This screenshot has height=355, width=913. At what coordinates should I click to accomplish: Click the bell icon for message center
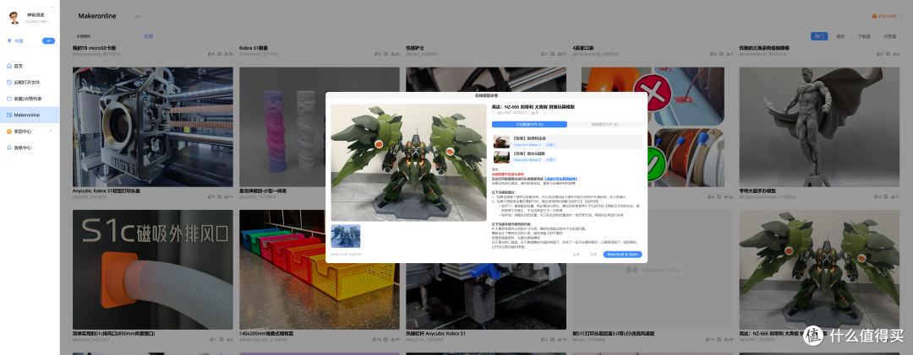(x=8, y=148)
